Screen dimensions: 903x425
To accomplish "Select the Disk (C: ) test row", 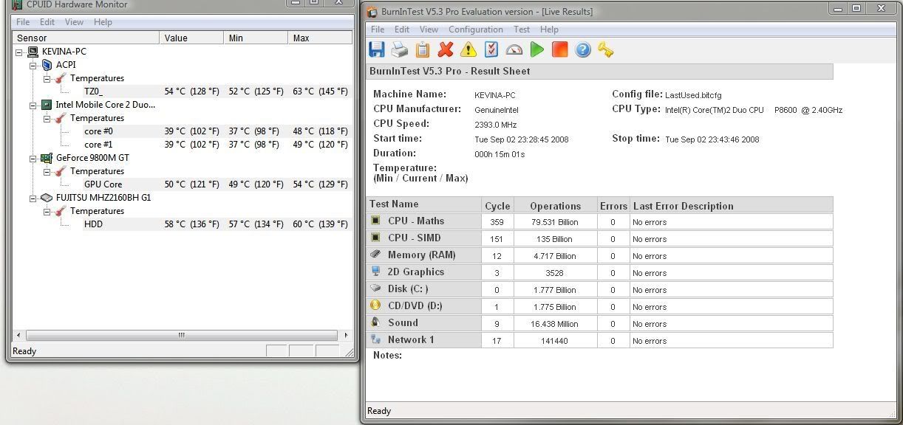I will [599, 289].
